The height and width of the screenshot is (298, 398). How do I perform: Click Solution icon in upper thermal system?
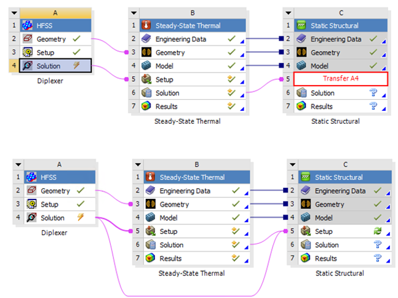tap(146, 93)
